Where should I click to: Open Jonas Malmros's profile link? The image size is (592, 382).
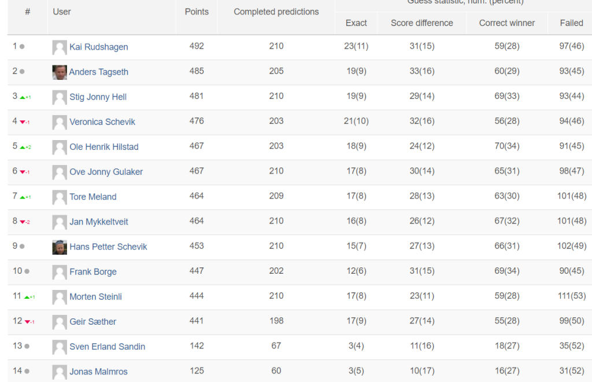98,372
